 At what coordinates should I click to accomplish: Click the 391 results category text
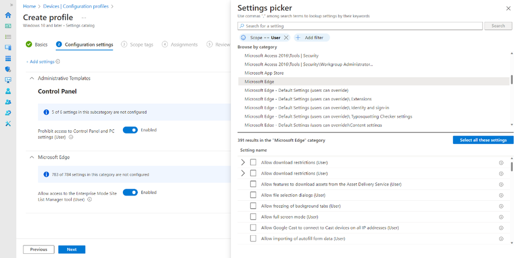282,140
